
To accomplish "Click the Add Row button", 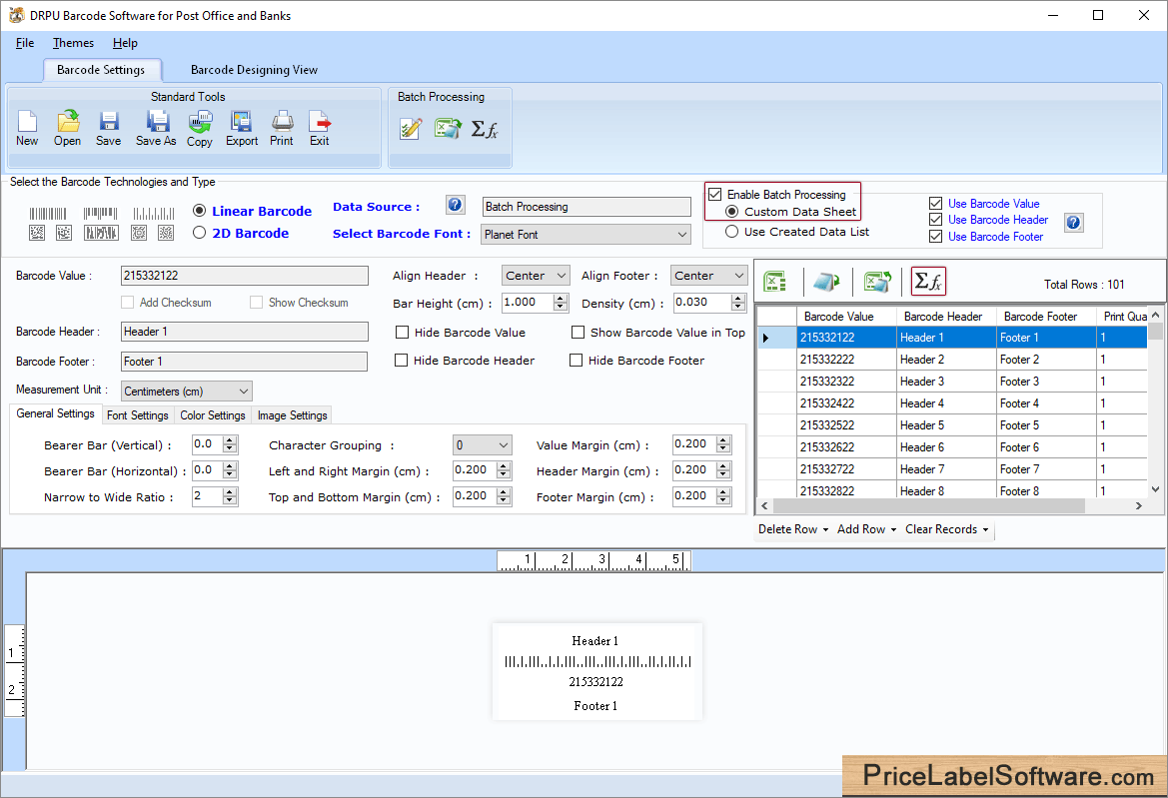I will coord(860,530).
